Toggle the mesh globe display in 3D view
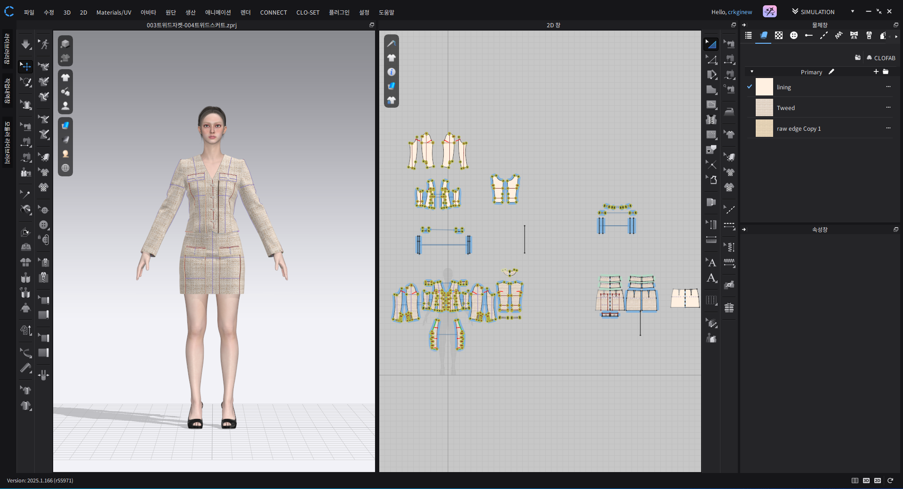903x489 pixels. (65, 168)
